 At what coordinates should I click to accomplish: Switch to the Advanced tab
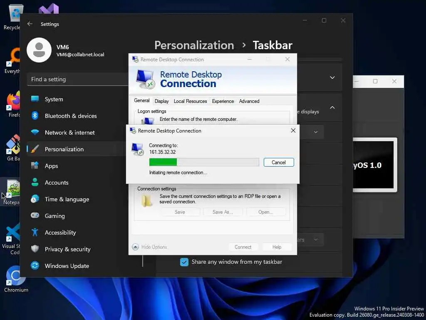tap(249, 101)
